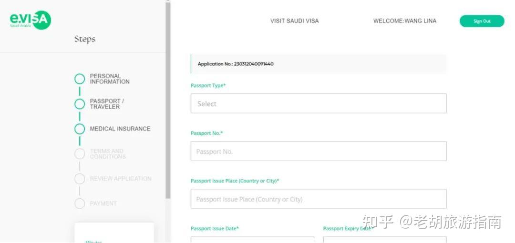The height and width of the screenshot is (243, 515).
Task: Open the Visit Saudi Visa menu item
Action: click(x=294, y=21)
